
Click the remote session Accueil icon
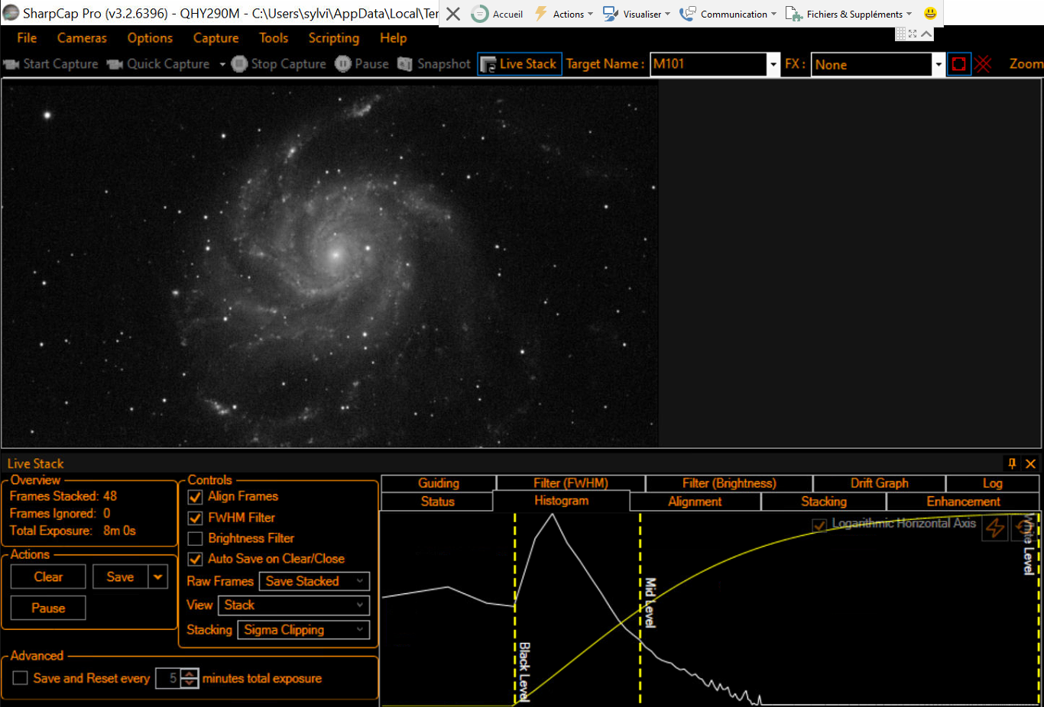click(x=479, y=14)
